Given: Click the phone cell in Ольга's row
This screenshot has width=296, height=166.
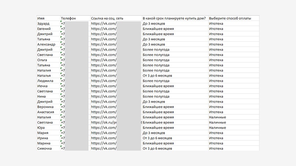Looking at the screenshot, I should point(75,60).
